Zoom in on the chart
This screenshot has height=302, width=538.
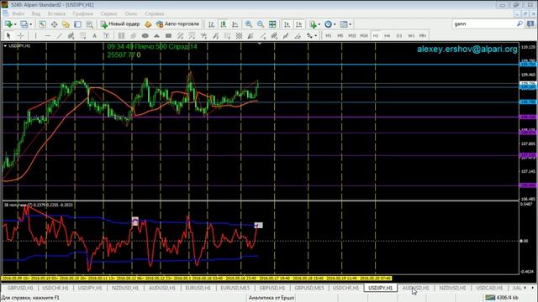(x=249, y=24)
